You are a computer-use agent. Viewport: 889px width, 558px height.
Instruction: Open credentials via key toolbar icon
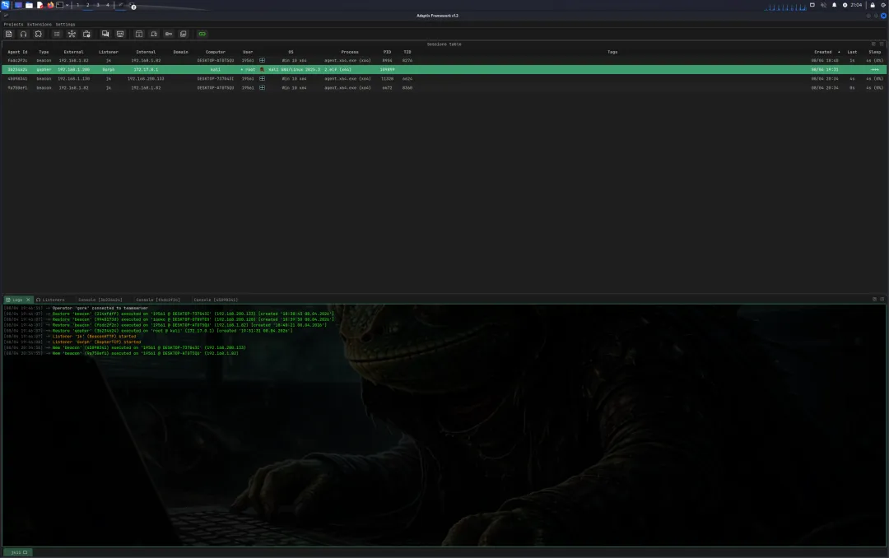[169, 34]
